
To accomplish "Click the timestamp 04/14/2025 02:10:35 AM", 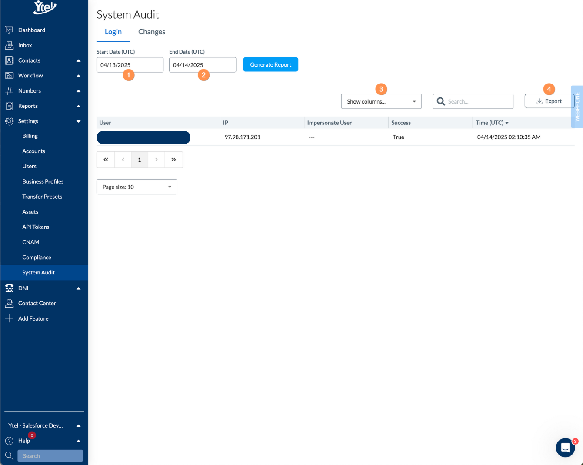I will 509,137.
